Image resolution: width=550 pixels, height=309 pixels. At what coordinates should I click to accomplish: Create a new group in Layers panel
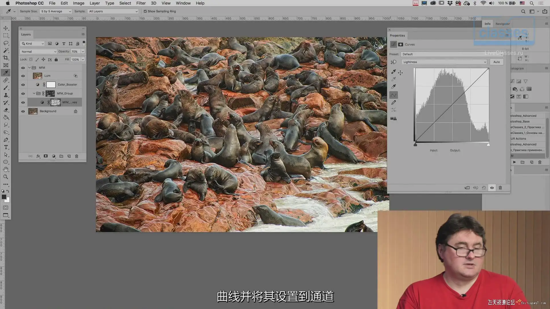61,156
